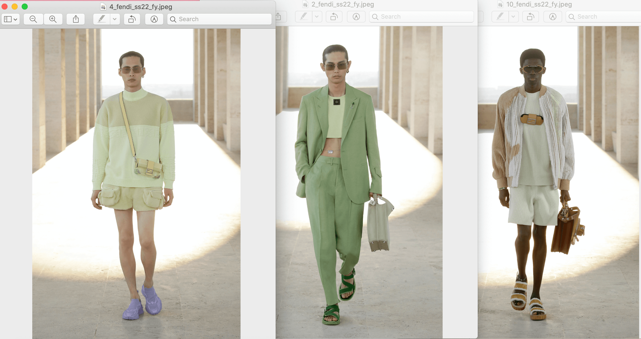Maximize the 4_fendi_ss22_fy.jpeg window
This screenshot has height=339, width=641.
[x=25, y=7]
